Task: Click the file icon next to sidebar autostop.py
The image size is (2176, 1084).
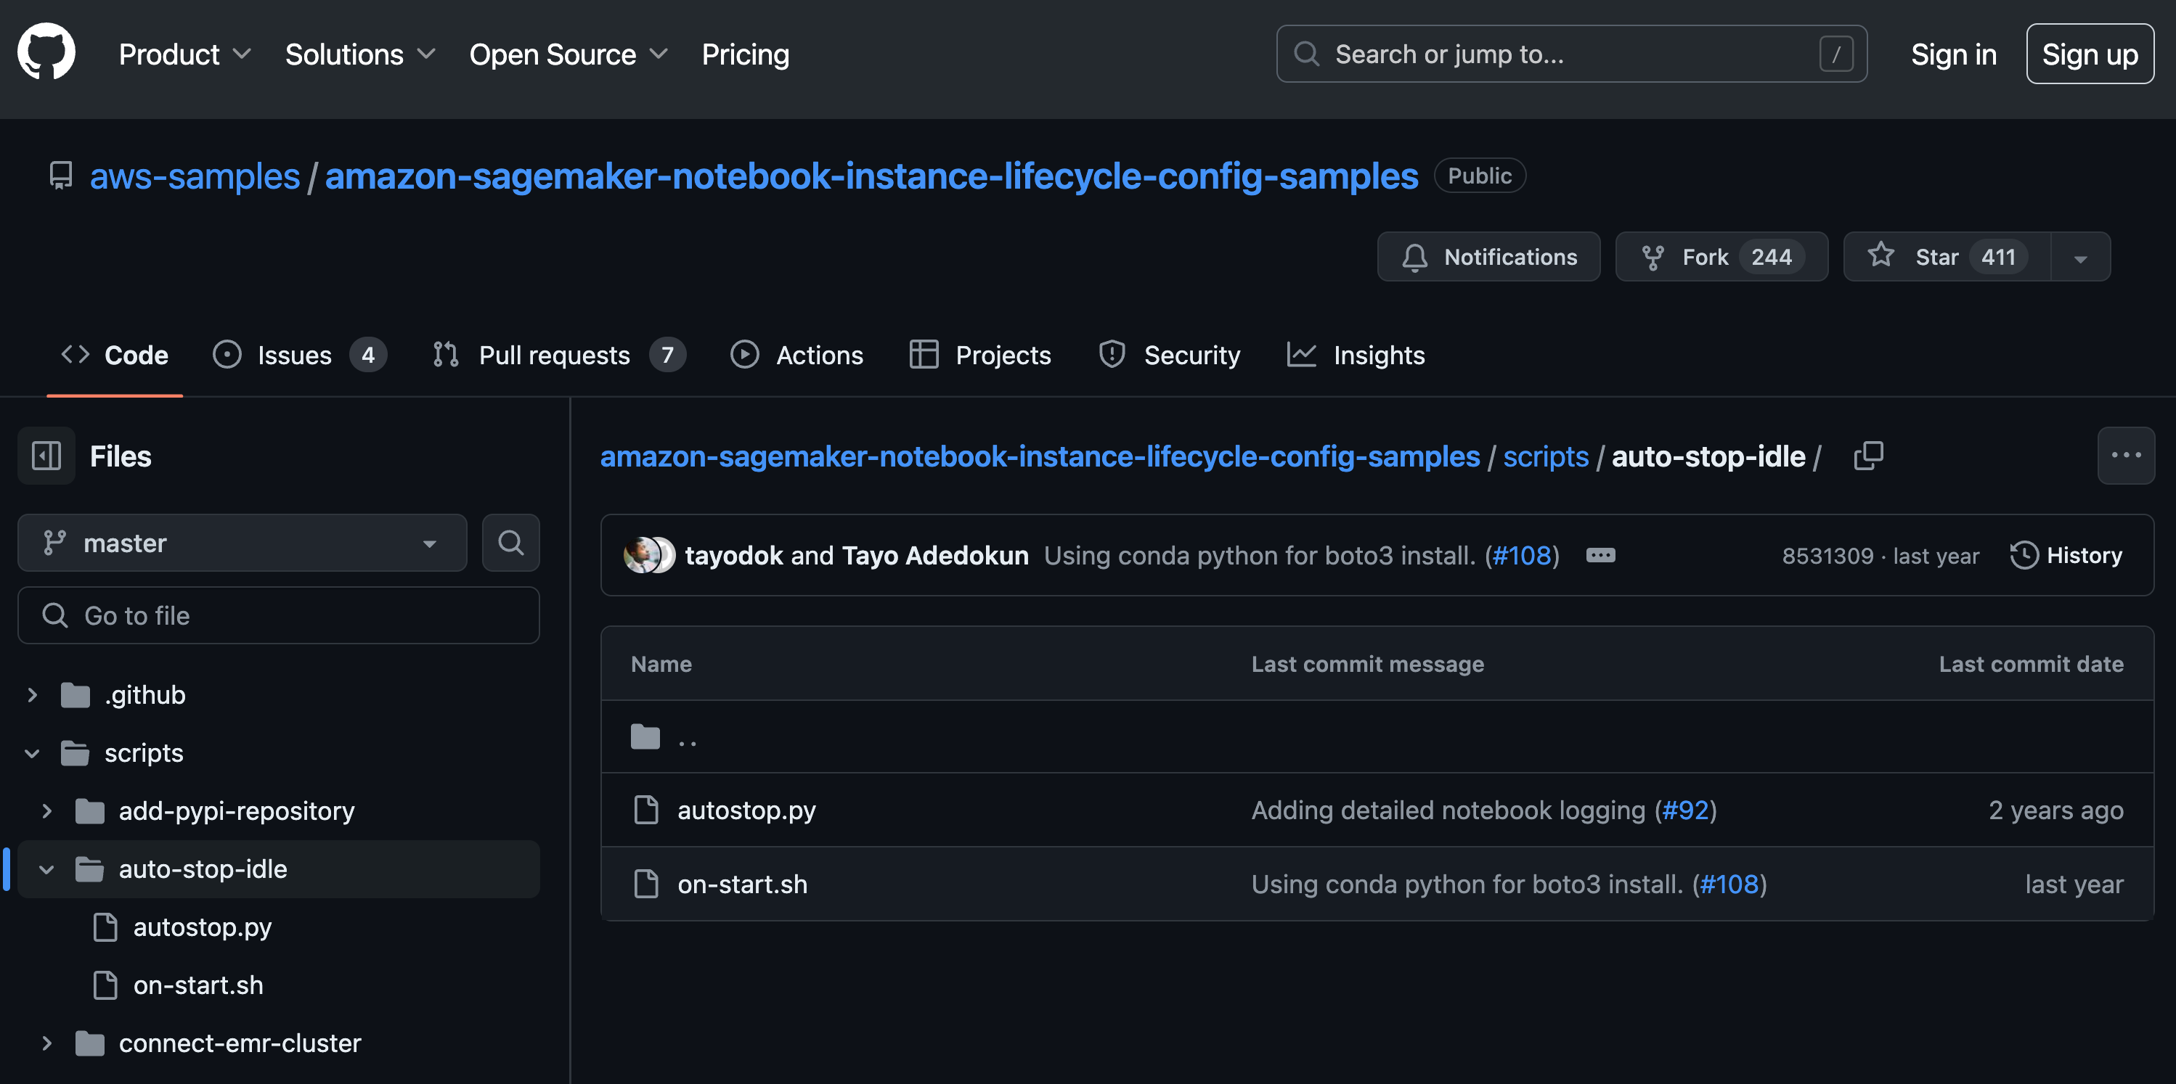Action: 105,927
